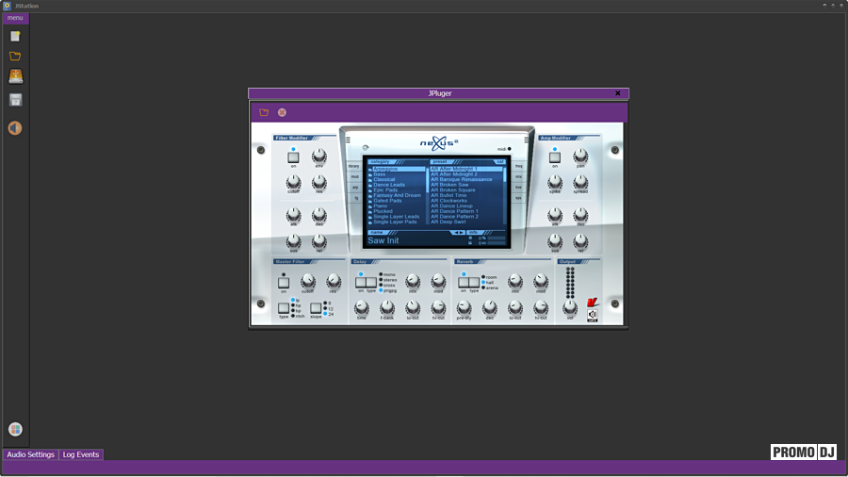The height and width of the screenshot is (477, 848).
Task: Select the Dance Leads category
Action: pyautogui.click(x=389, y=185)
